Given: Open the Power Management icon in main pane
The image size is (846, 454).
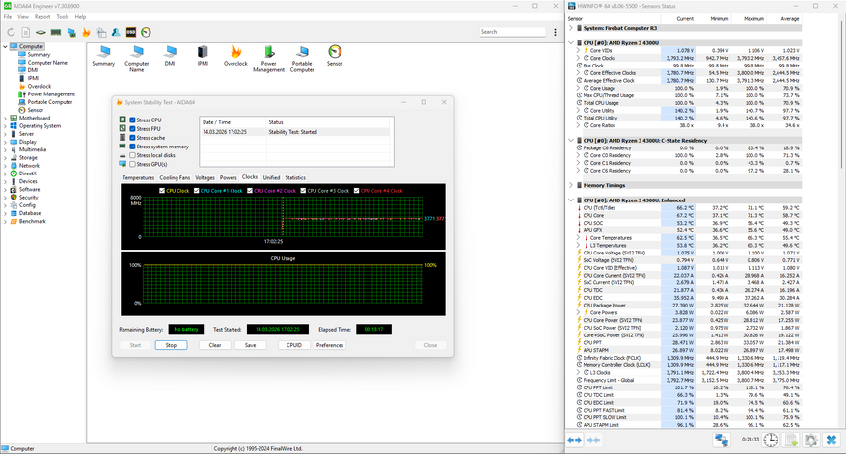Looking at the screenshot, I should click(269, 52).
